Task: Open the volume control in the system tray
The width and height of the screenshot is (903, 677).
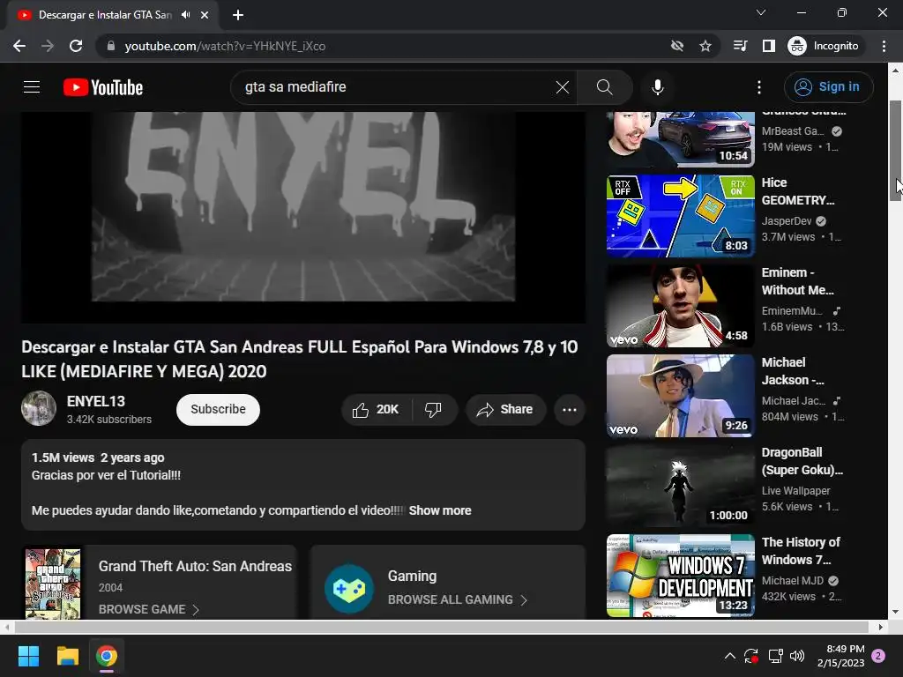Action: coord(797,656)
